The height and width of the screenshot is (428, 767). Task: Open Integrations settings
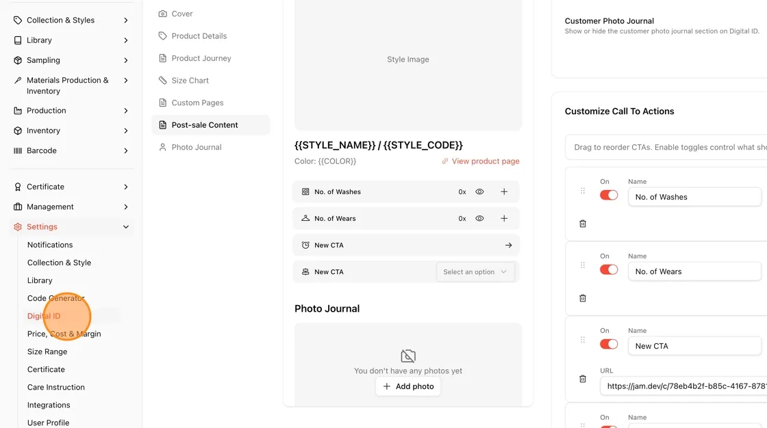(49, 405)
